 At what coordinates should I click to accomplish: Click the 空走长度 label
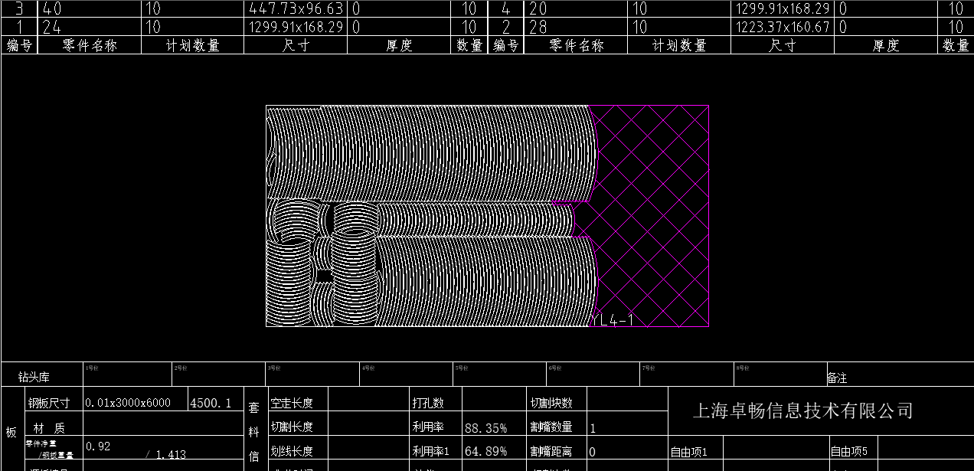pyautogui.click(x=292, y=403)
